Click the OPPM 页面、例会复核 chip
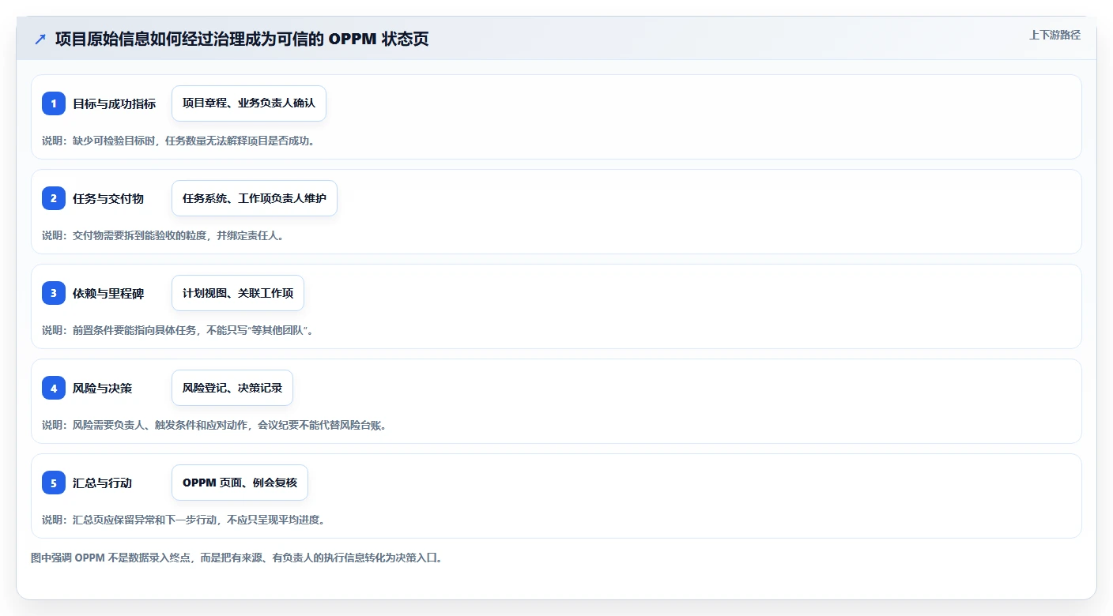This screenshot has height=616, width=1113. click(240, 483)
